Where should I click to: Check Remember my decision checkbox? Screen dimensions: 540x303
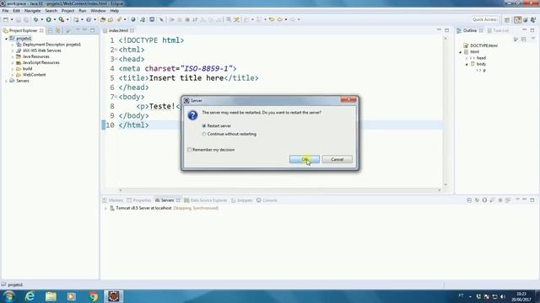tap(189, 150)
